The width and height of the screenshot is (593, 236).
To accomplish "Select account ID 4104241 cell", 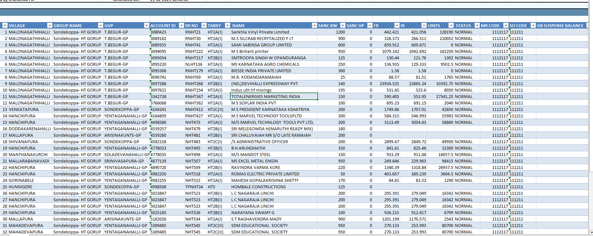I will point(167,109).
